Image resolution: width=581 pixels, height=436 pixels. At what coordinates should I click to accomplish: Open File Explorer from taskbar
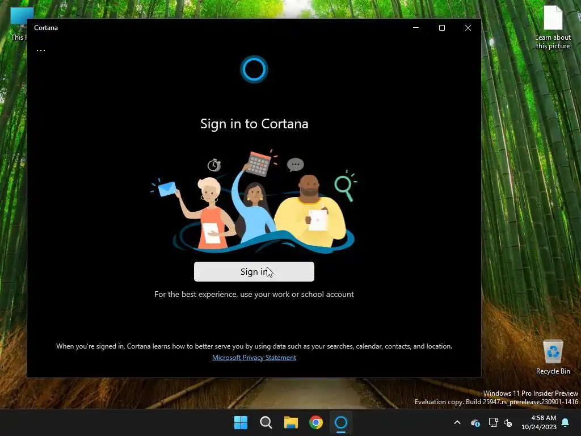pyautogui.click(x=291, y=422)
